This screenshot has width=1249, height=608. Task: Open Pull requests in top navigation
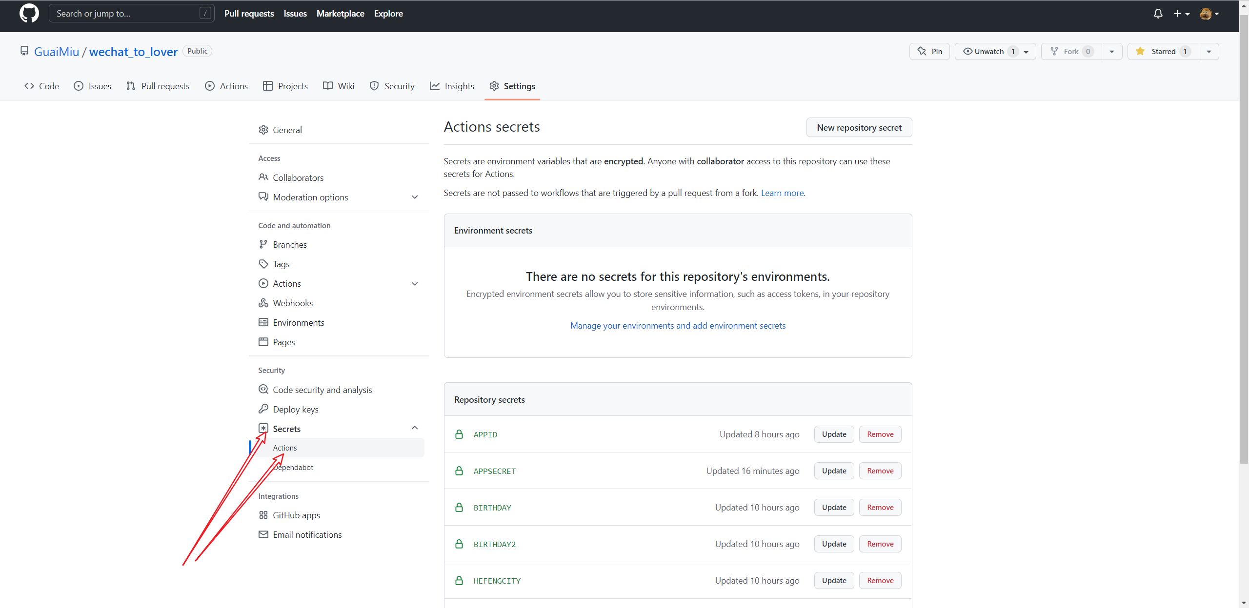tap(249, 14)
